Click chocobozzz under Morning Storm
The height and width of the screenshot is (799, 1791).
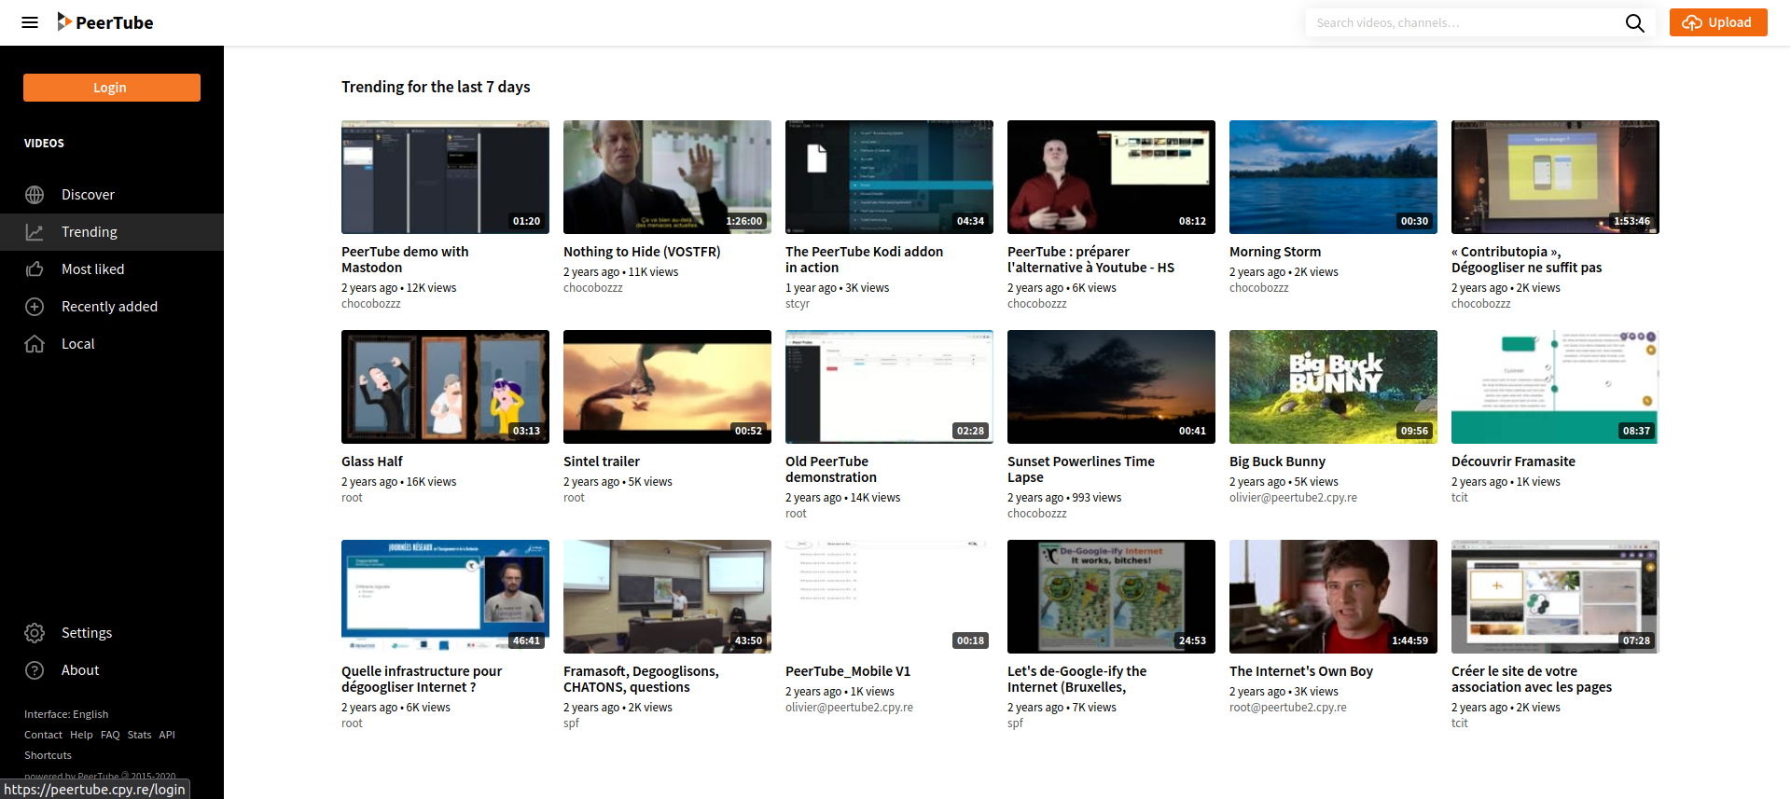1259,288
